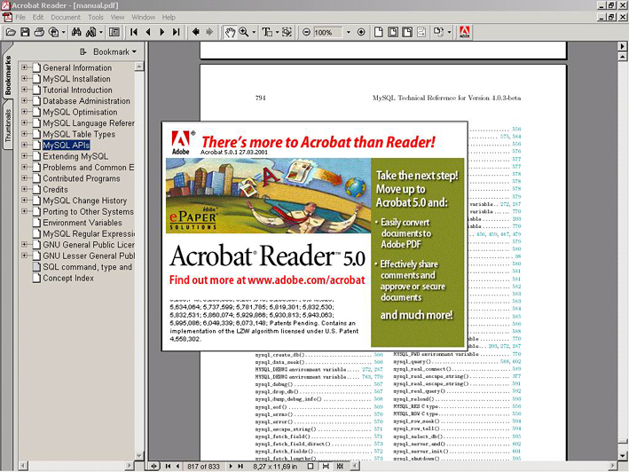Switch to the Thumbnails tab
Image resolution: width=629 pixels, height=472 pixels.
pyautogui.click(x=8, y=126)
